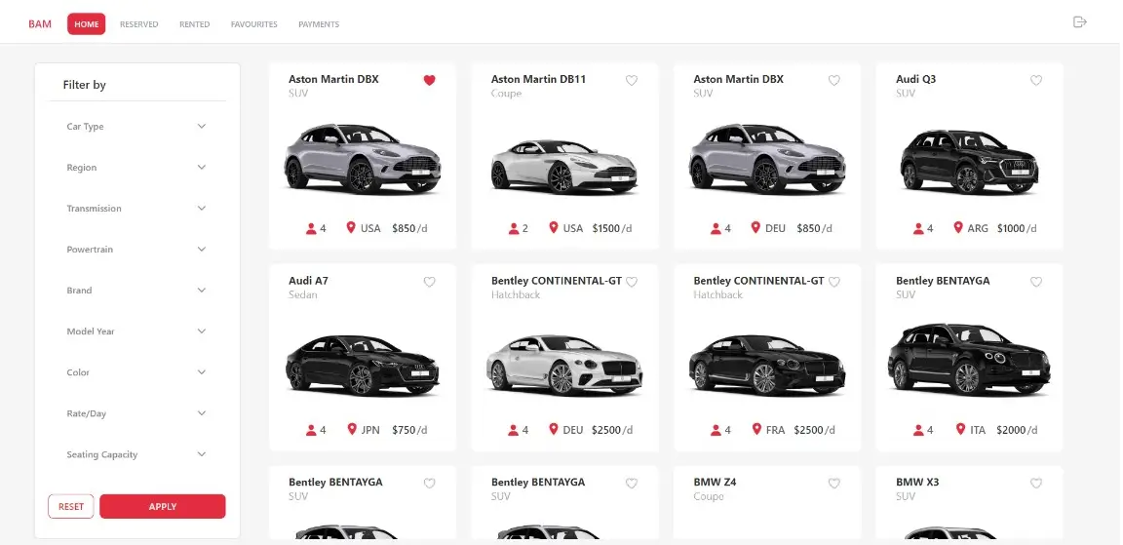Image resolution: width=1123 pixels, height=545 pixels.
Task: Favourite the BMW X3 with its heart icon
Action: pyautogui.click(x=1036, y=484)
